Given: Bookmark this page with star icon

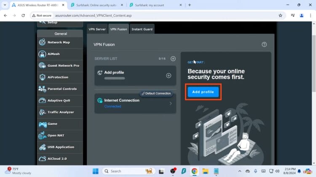Looking at the screenshot, I should click(x=280, y=16).
